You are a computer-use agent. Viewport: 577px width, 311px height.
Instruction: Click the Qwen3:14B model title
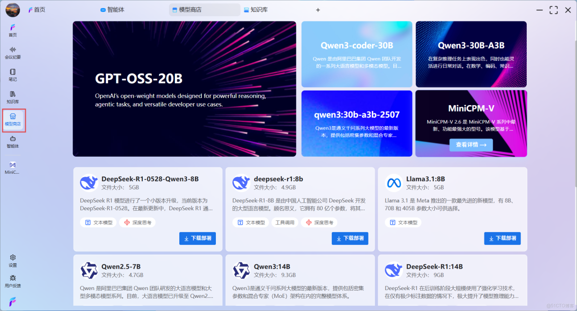(272, 267)
